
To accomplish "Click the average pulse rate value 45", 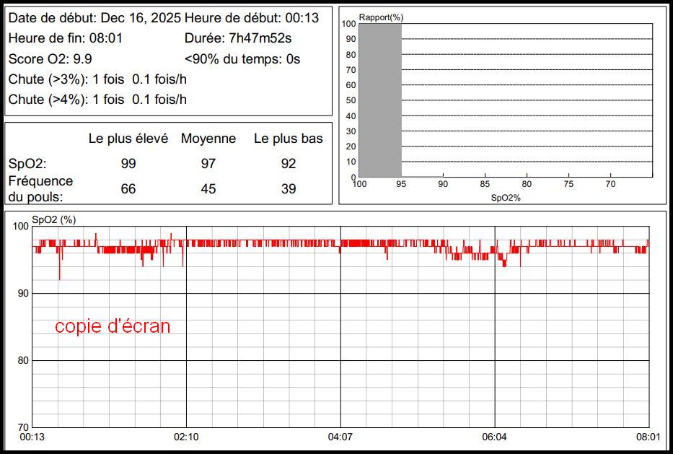I will 208,189.
